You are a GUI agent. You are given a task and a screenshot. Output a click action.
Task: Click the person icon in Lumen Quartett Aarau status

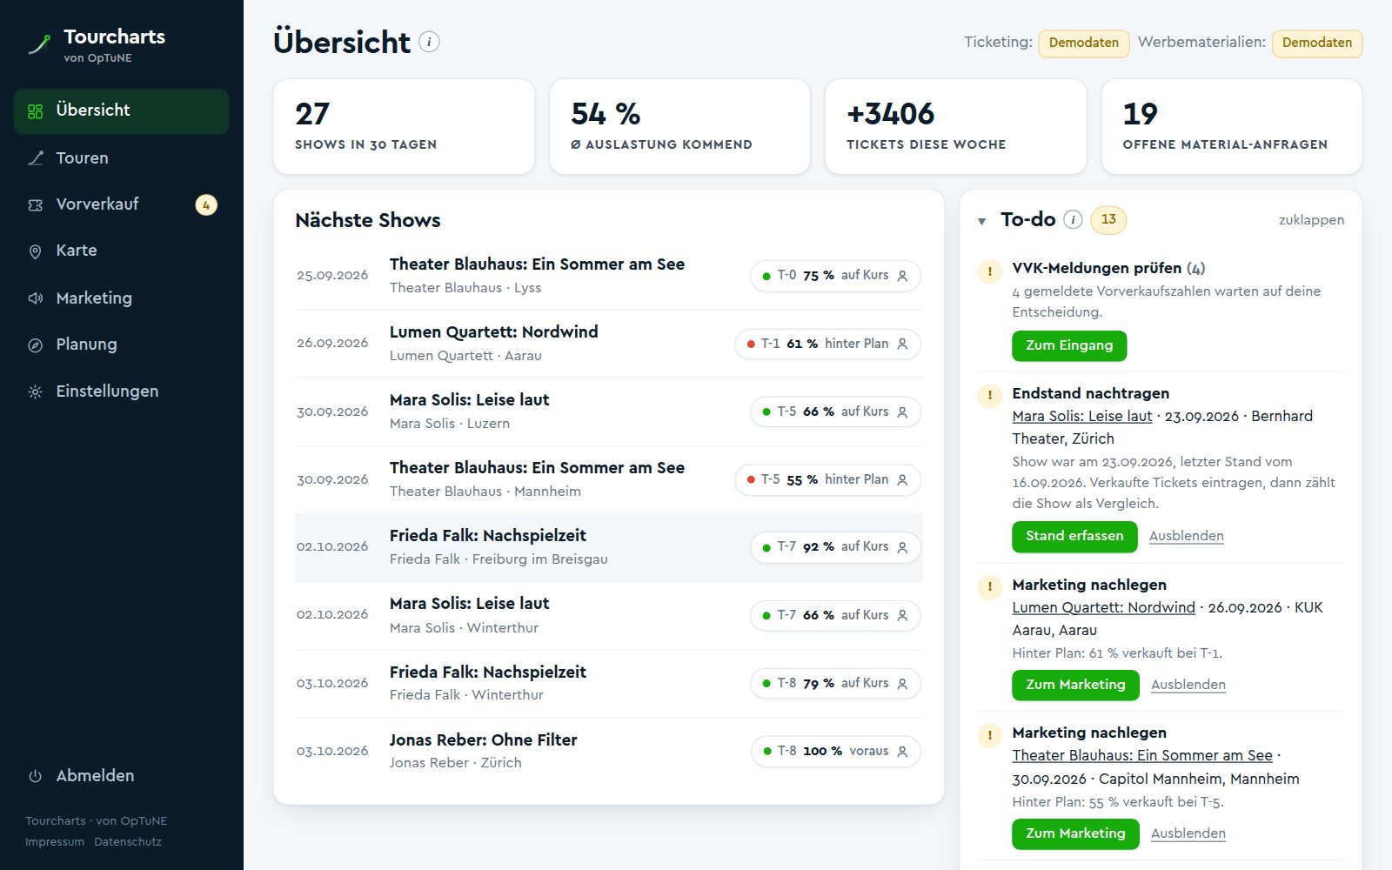point(902,344)
